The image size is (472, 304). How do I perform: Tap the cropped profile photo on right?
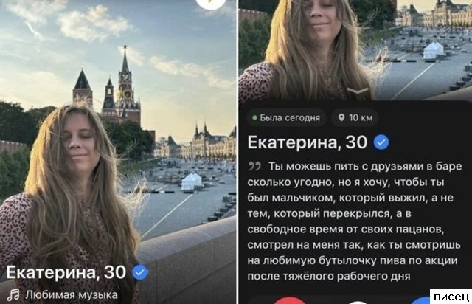[355, 50]
